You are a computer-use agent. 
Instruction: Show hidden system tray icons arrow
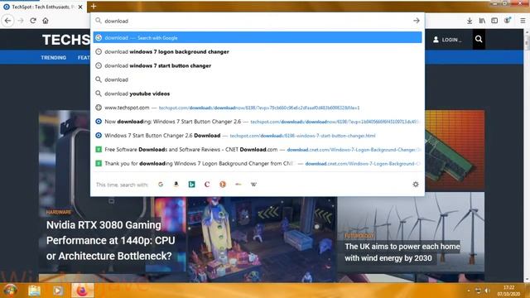[x=469, y=291]
